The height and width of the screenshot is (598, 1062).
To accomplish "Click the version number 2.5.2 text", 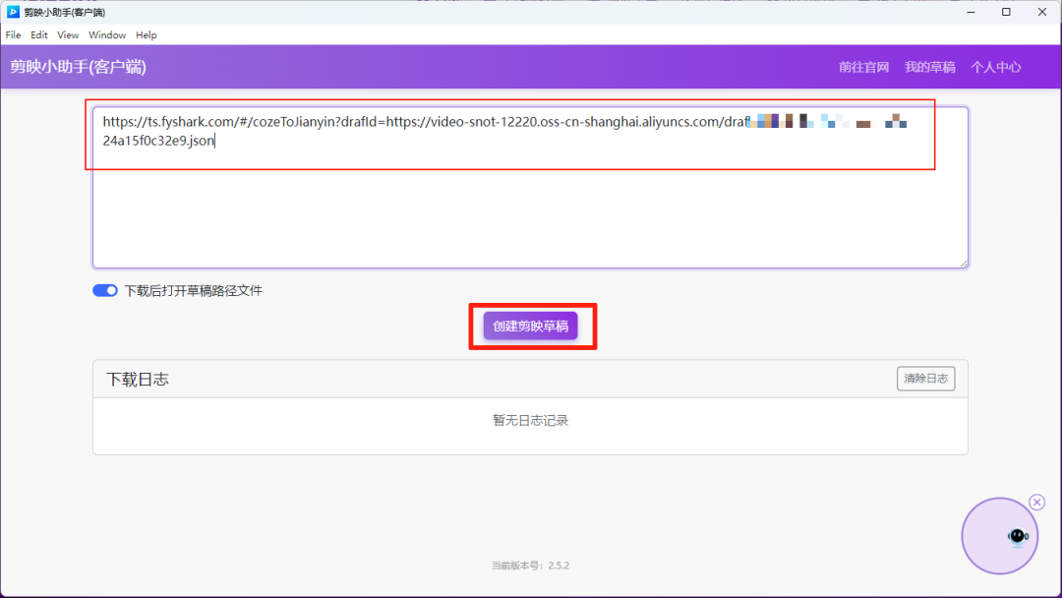I will coord(559,566).
